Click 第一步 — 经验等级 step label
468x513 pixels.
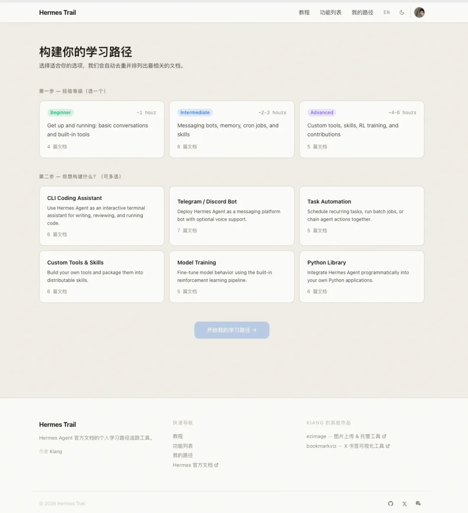pos(72,91)
